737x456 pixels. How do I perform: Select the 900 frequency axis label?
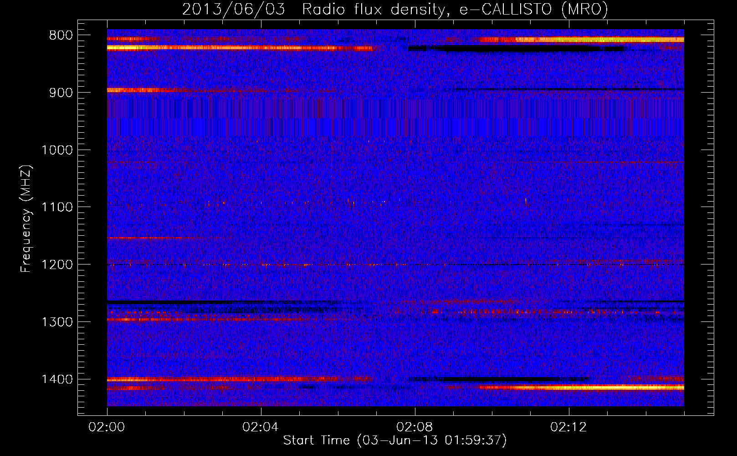point(61,93)
